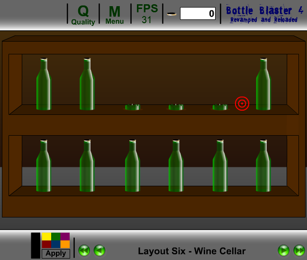Click the first broken bottle stub on top shelf

pos(133,107)
